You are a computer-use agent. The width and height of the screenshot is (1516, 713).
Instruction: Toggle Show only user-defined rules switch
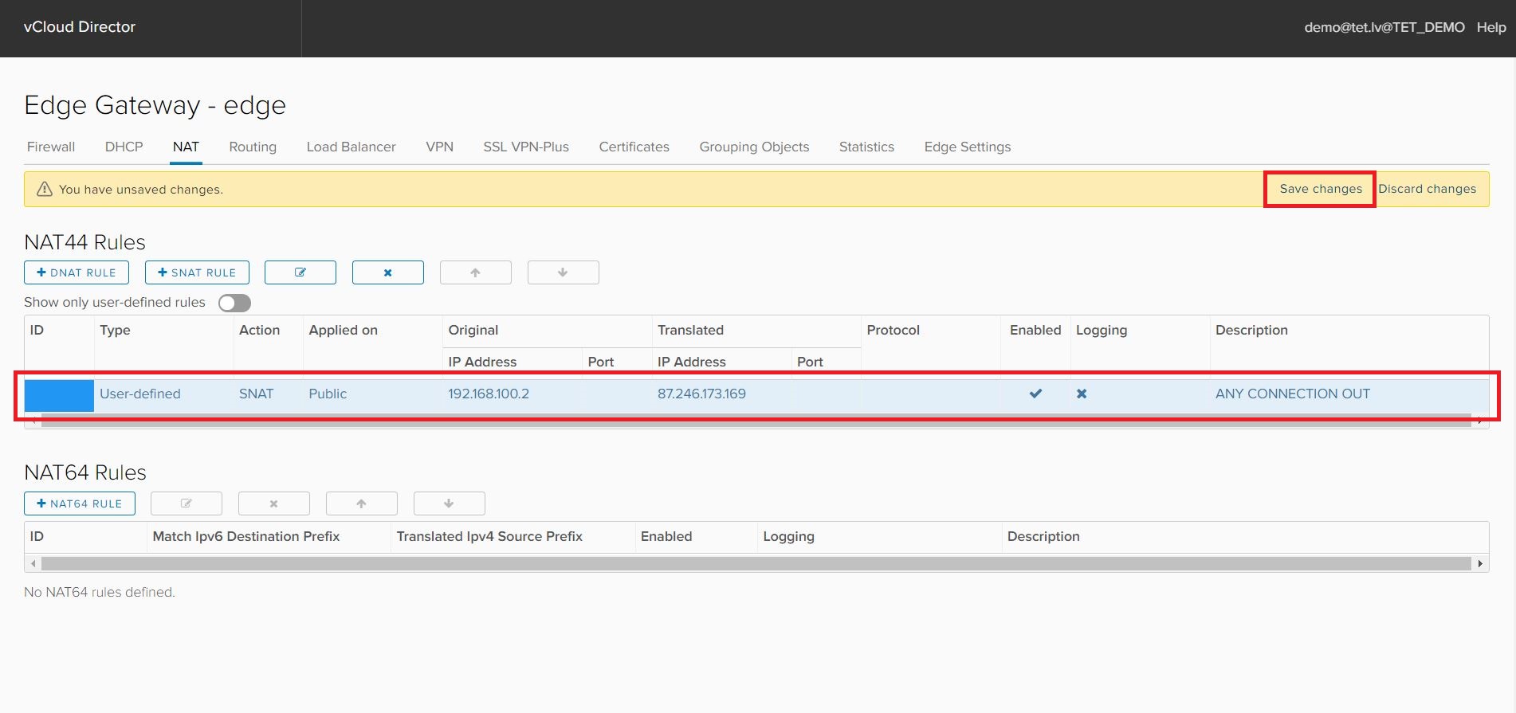pos(234,303)
